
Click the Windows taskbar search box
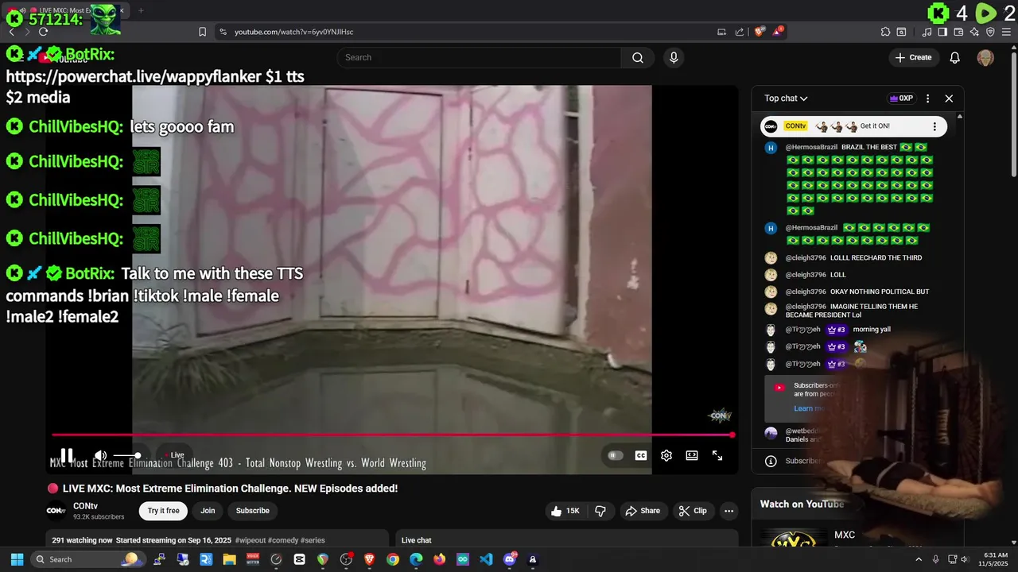87,559
